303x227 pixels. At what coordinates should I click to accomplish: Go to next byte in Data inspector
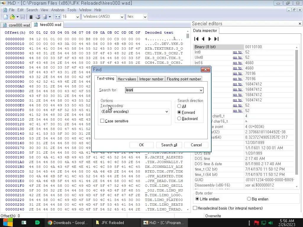coord(210,39)
